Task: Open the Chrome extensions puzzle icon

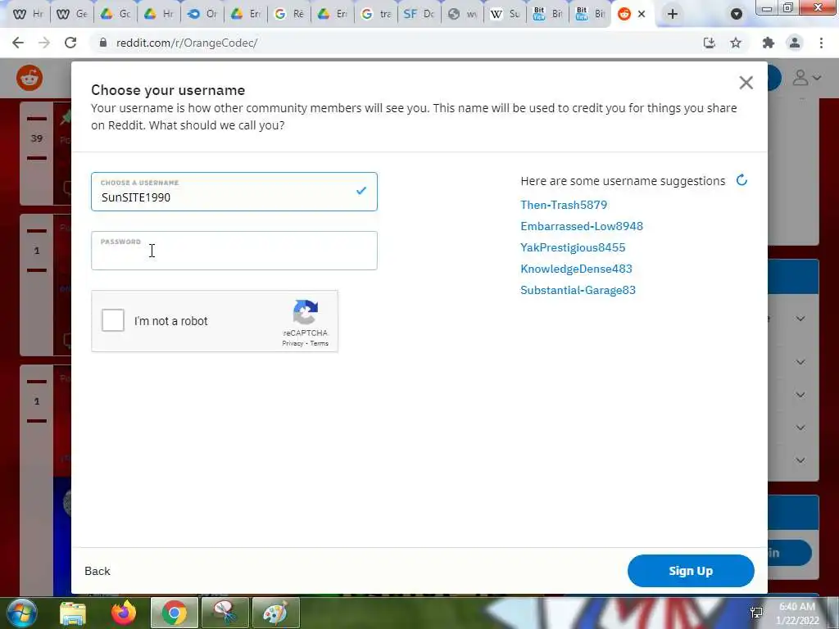Action: point(769,43)
